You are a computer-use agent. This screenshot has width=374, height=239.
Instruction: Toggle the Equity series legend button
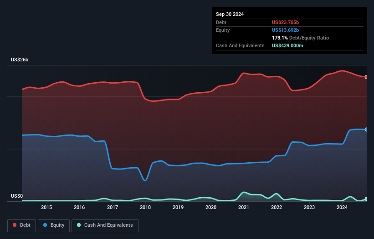pos(54,225)
